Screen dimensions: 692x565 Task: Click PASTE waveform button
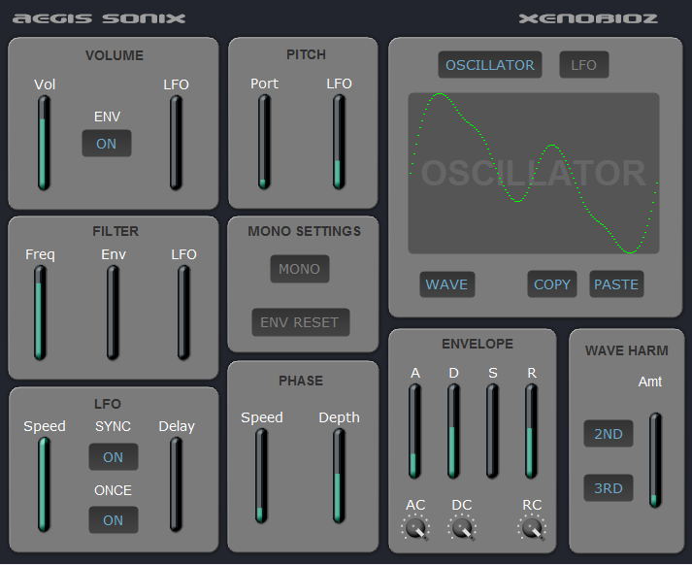click(x=616, y=284)
